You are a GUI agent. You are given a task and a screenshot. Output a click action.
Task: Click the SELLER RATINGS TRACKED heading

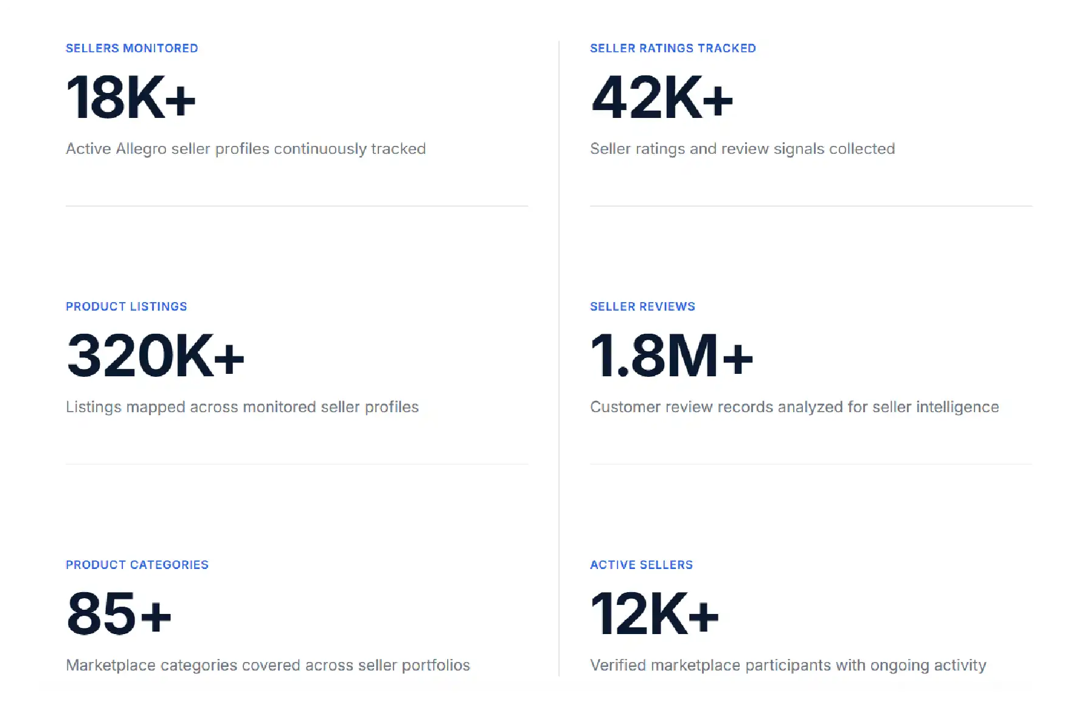[673, 48]
